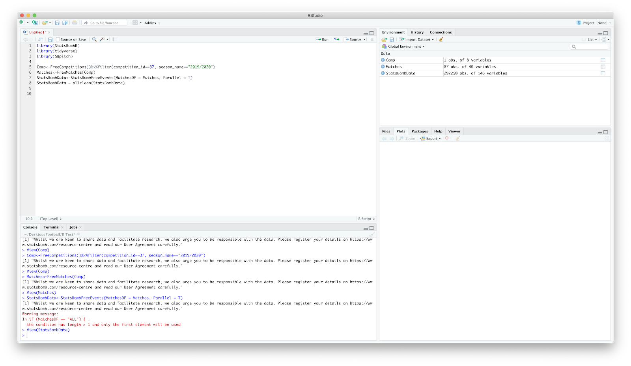Switch to the Terminal tab

(x=52, y=227)
